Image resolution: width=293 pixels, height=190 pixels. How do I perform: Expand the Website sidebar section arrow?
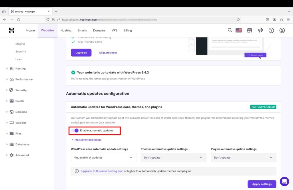(7, 123)
